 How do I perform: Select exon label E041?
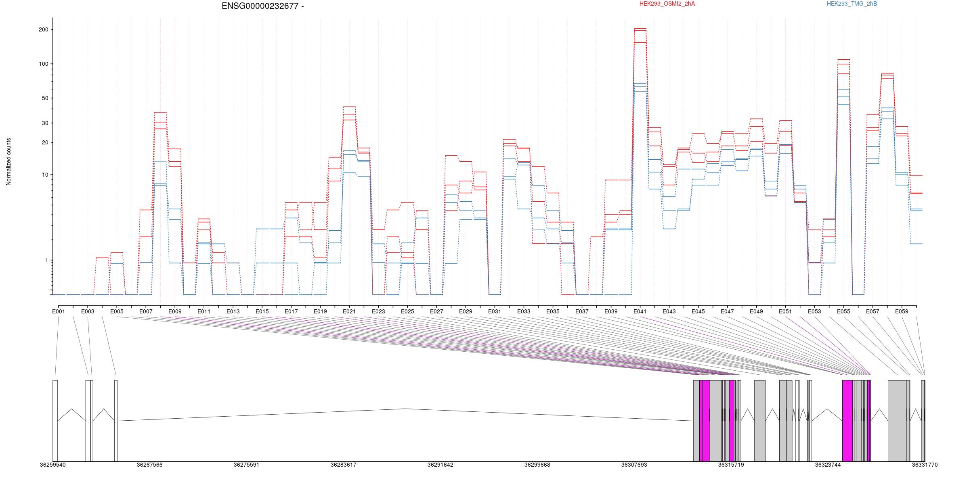(640, 311)
